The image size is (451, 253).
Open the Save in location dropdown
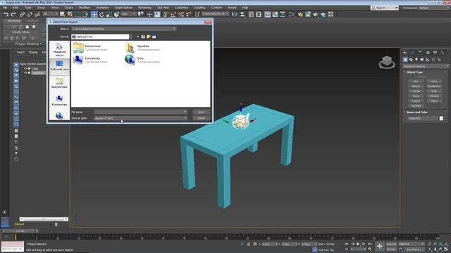[101, 37]
